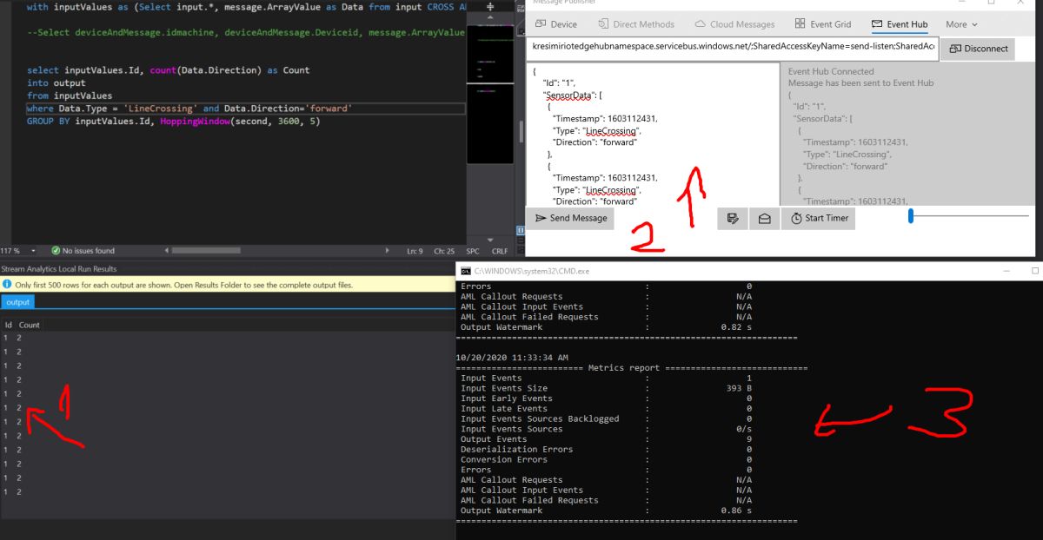Click the Event Hub connection string field
This screenshot has width=1043, height=540.
coord(731,48)
